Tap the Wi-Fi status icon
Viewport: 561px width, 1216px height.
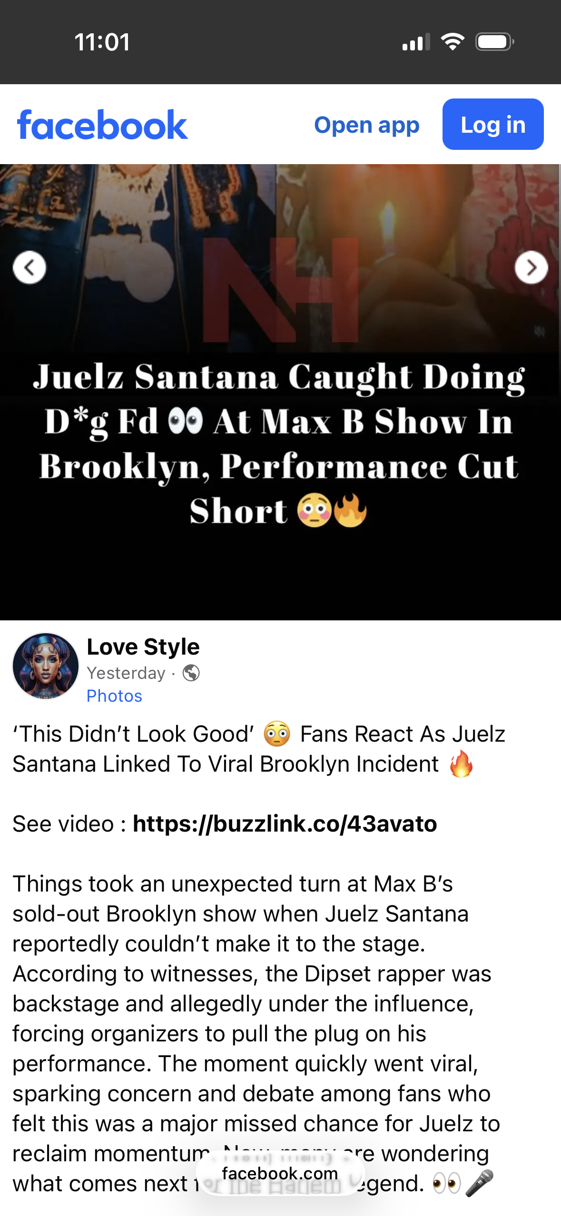click(x=453, y=42)
